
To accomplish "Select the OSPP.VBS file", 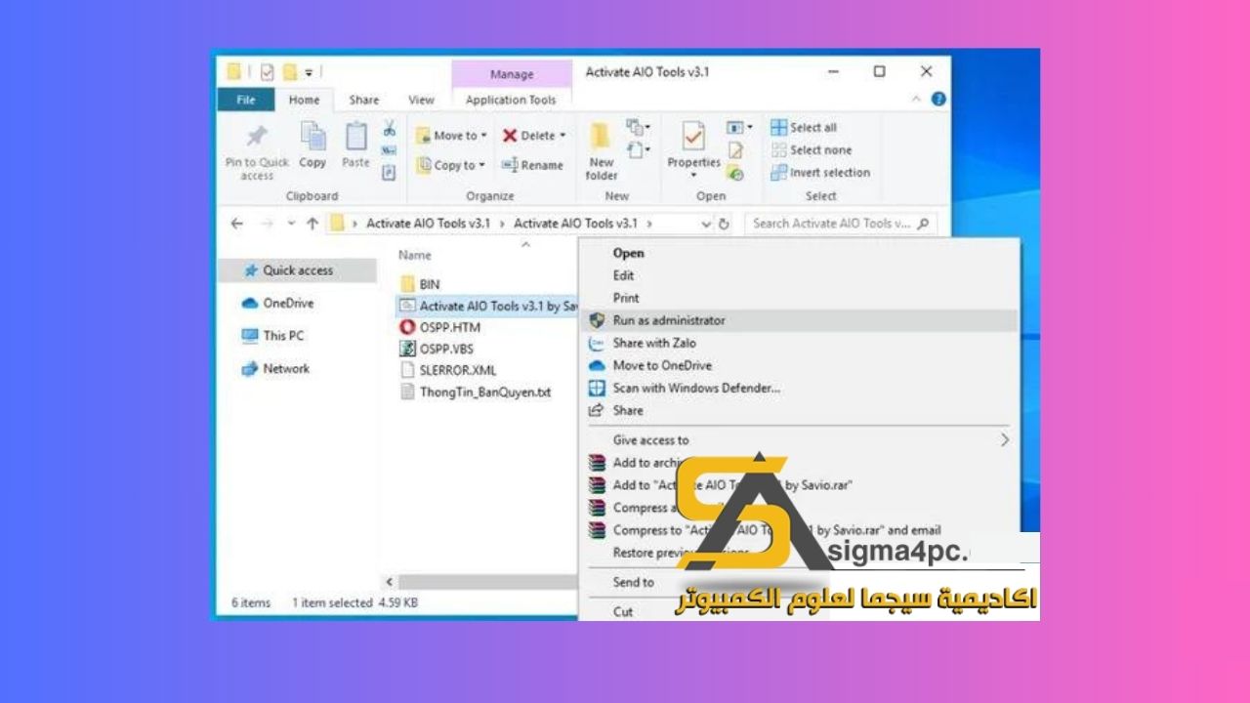I will click(438, 349).
